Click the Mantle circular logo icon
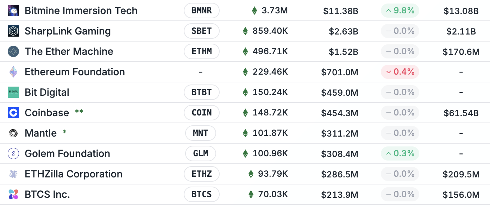Screen dimensions: 490x207 13,133
